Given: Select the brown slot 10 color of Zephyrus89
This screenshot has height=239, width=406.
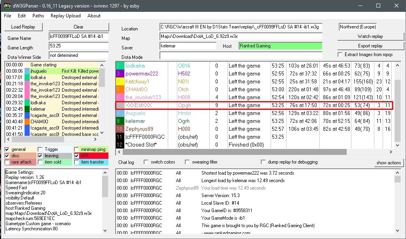Looking at the screenshot, I should [x=120, y=129].
